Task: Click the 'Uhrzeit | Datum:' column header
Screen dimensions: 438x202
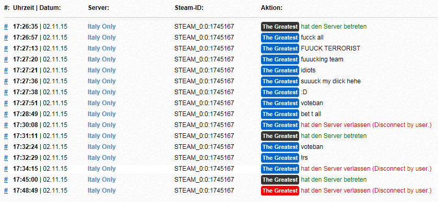Action: [x=37, y=8]
